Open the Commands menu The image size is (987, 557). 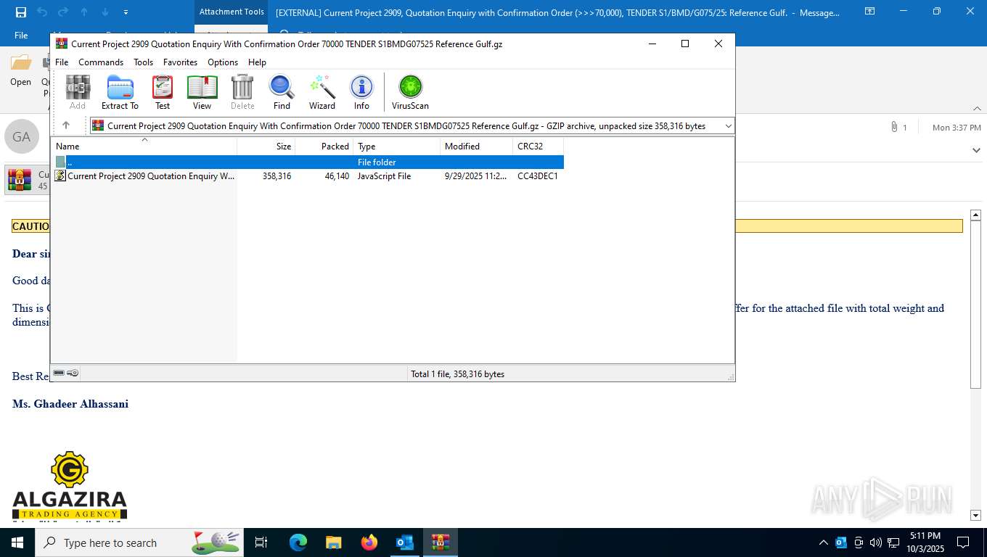(x=101, y=62)
